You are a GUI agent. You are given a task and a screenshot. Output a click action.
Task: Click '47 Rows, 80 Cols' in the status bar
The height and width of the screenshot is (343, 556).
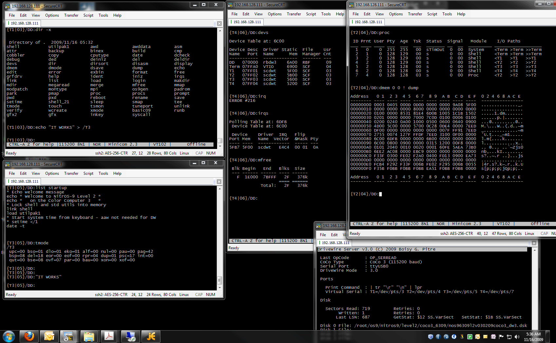click(x=507, y=234)
